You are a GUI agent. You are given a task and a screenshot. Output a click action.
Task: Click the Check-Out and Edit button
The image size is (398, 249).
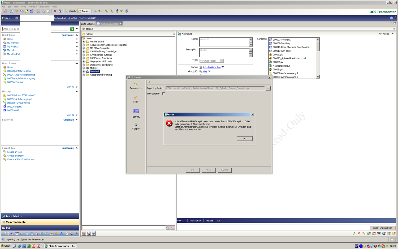tap(382, 228)
